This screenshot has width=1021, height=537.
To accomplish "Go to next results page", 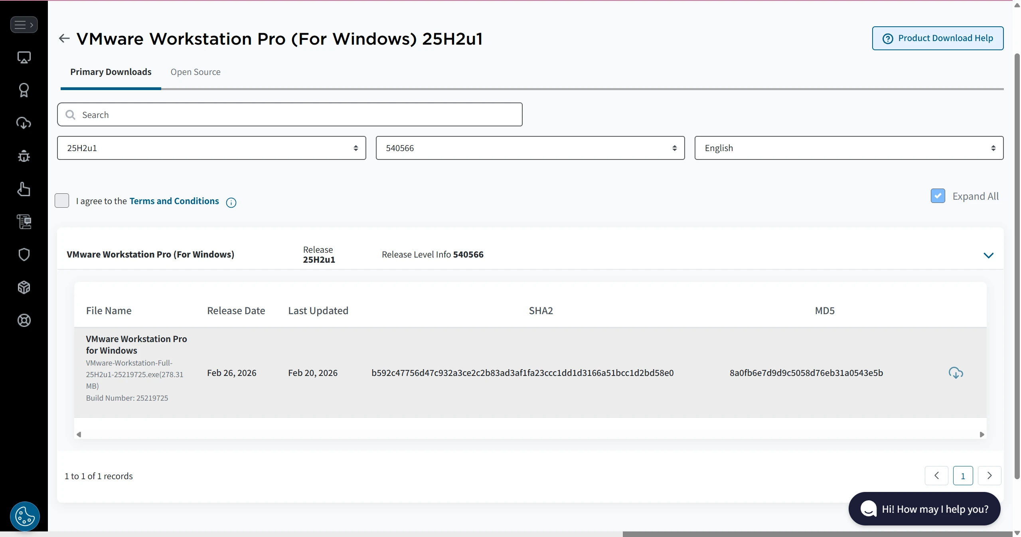I will 989,475.
